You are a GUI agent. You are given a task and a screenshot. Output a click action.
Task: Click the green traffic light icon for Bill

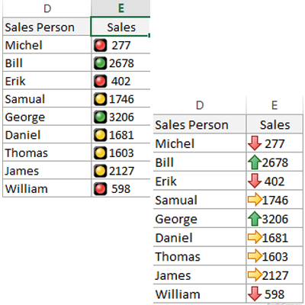coord(100,63)
